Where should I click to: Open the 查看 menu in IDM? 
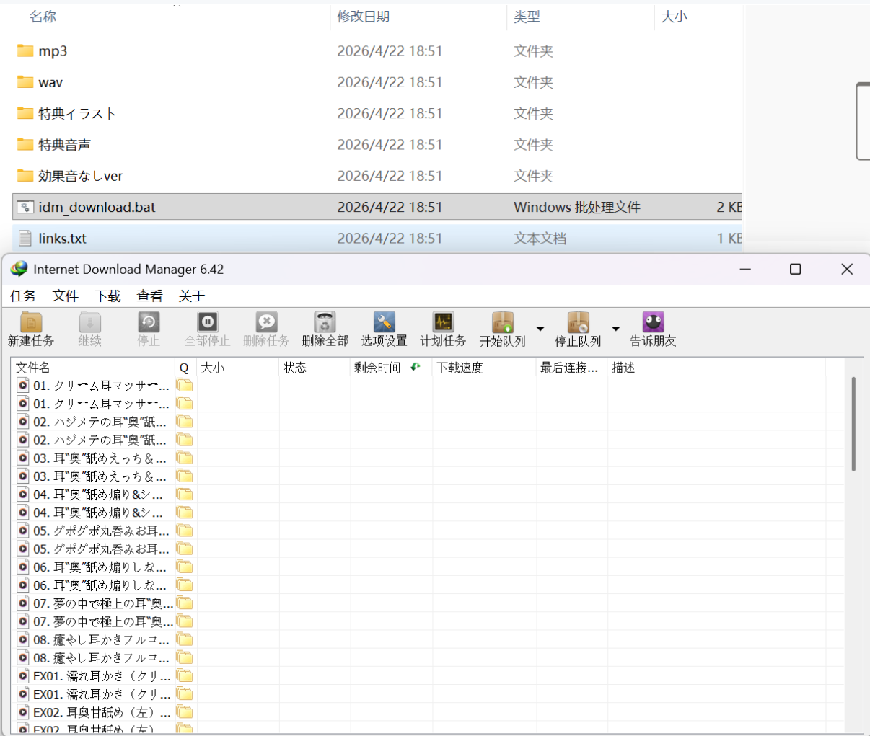(x=150, y=296)
